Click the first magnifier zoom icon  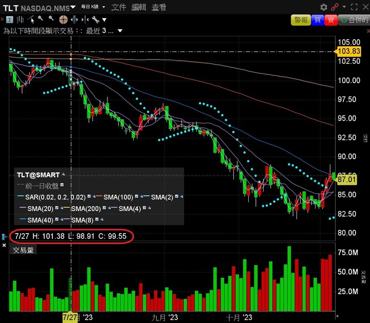(41, 18)
